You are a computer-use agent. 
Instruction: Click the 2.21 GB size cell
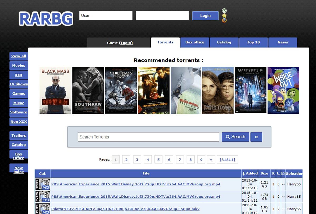click(264, 184)
